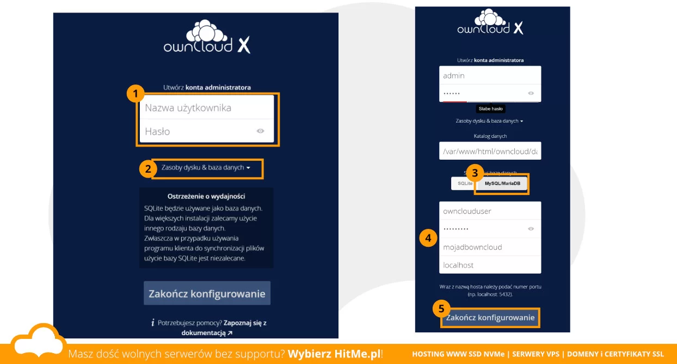Show password via eye icon in left Hasło field
The height and width of the screenshot is (364, 677).
(x=261, y=131)
